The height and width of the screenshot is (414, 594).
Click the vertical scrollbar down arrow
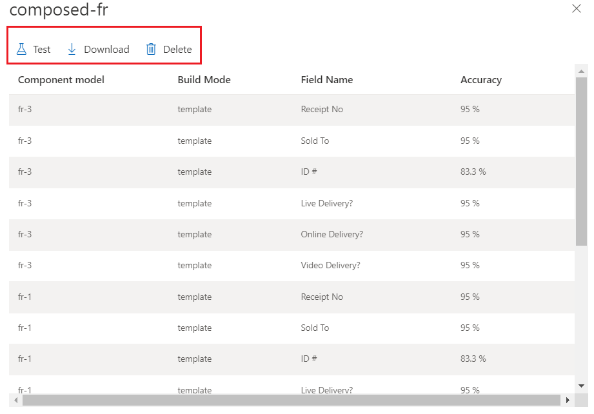click(582, 386)
